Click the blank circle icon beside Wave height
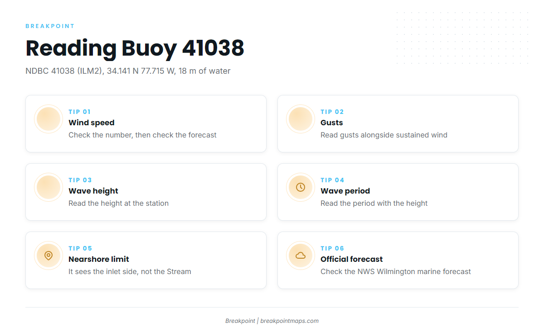 pyautogui.click(x=49, y=187)
